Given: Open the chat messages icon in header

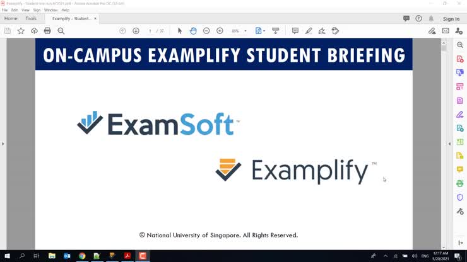Looking at the screenshot, I should pyautogui.click(x=406, y=18).
